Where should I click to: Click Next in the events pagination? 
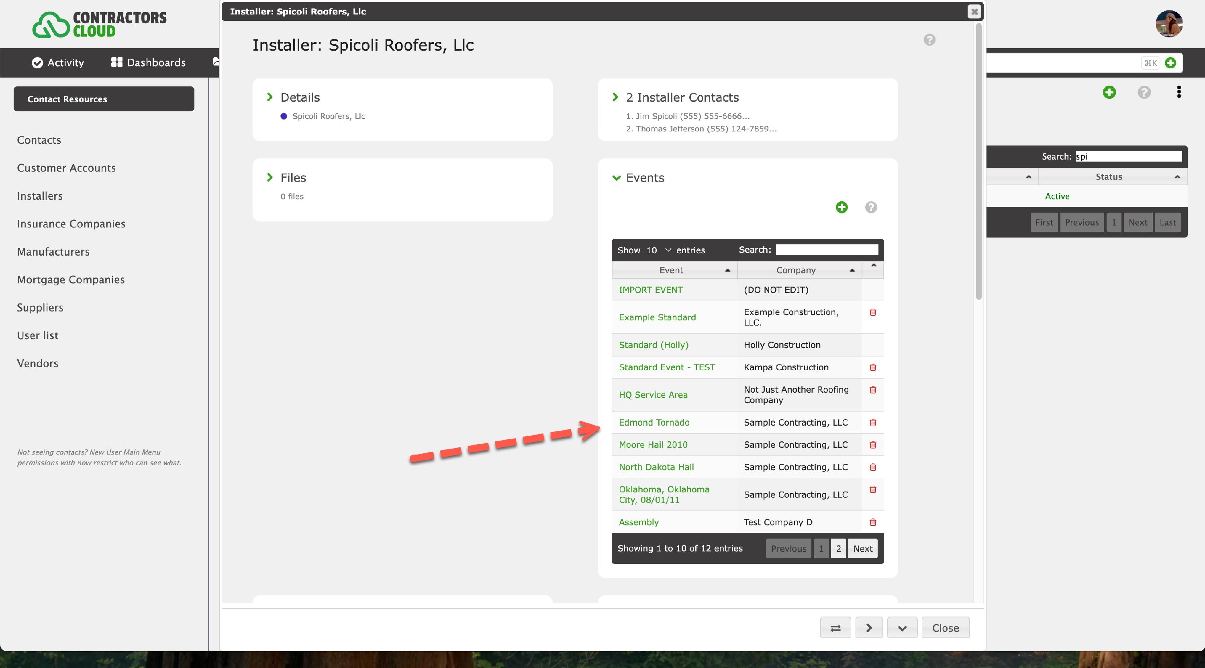coord(863,549)
